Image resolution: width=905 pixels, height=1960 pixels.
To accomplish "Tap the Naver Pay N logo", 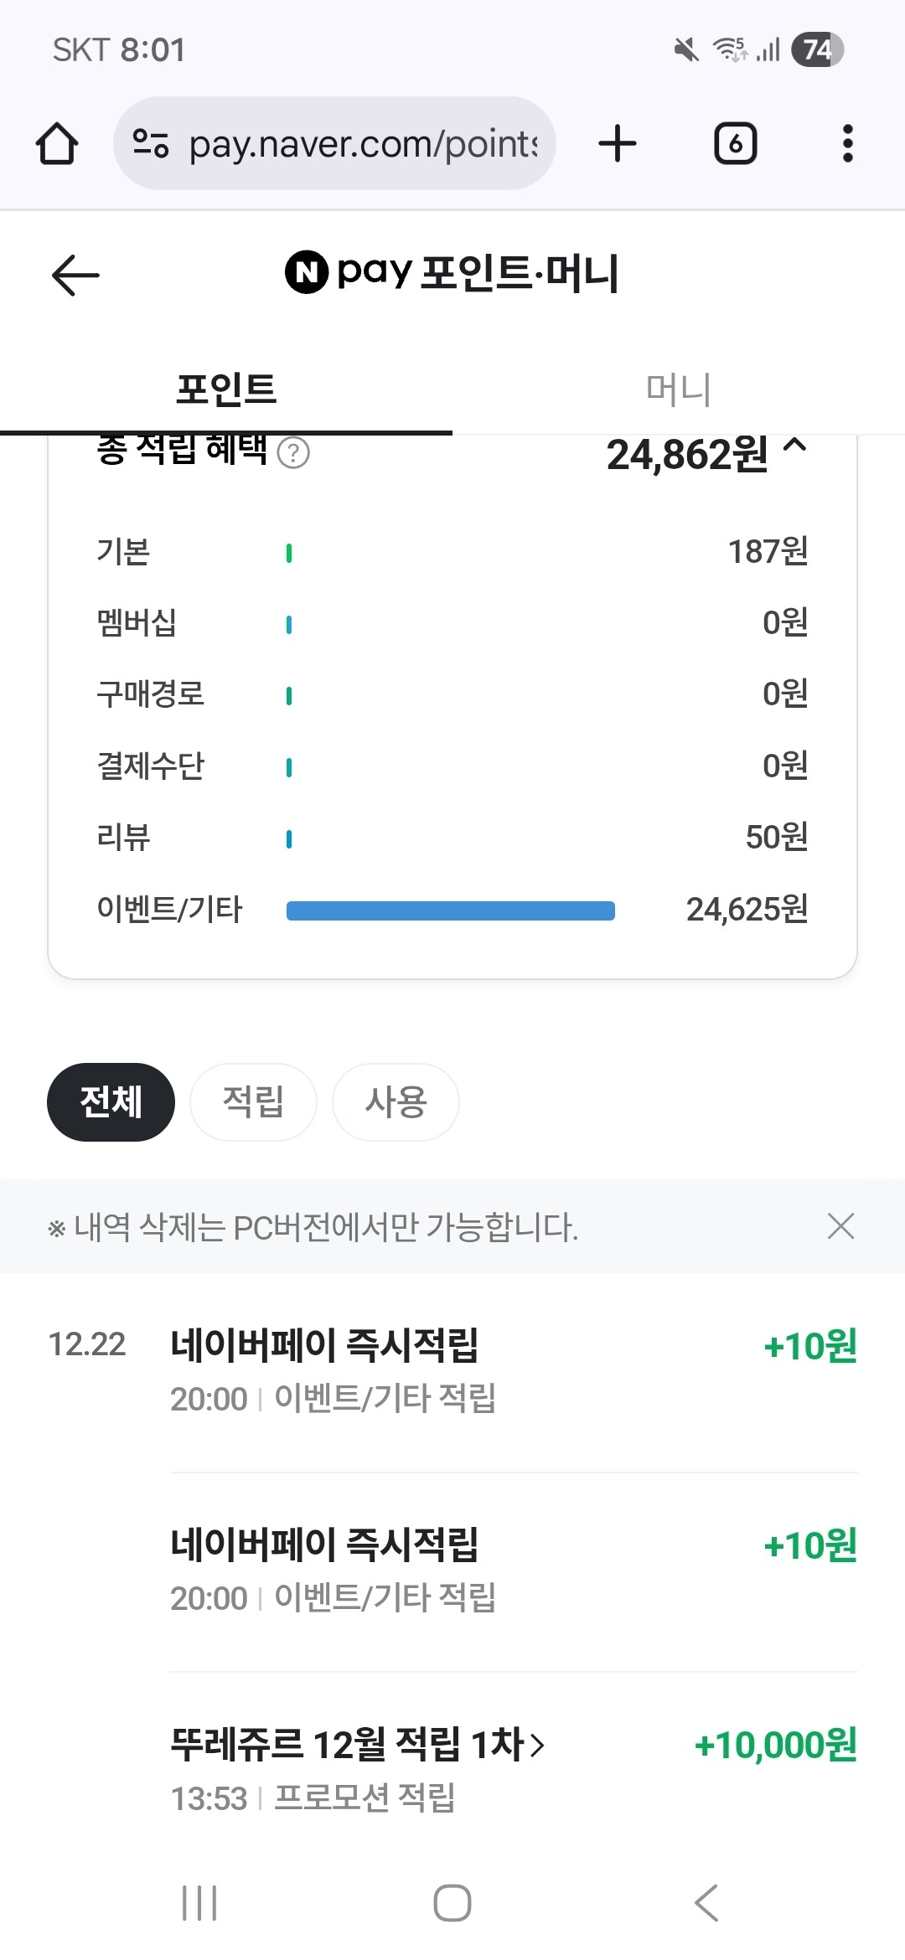I will coord(306,273).
